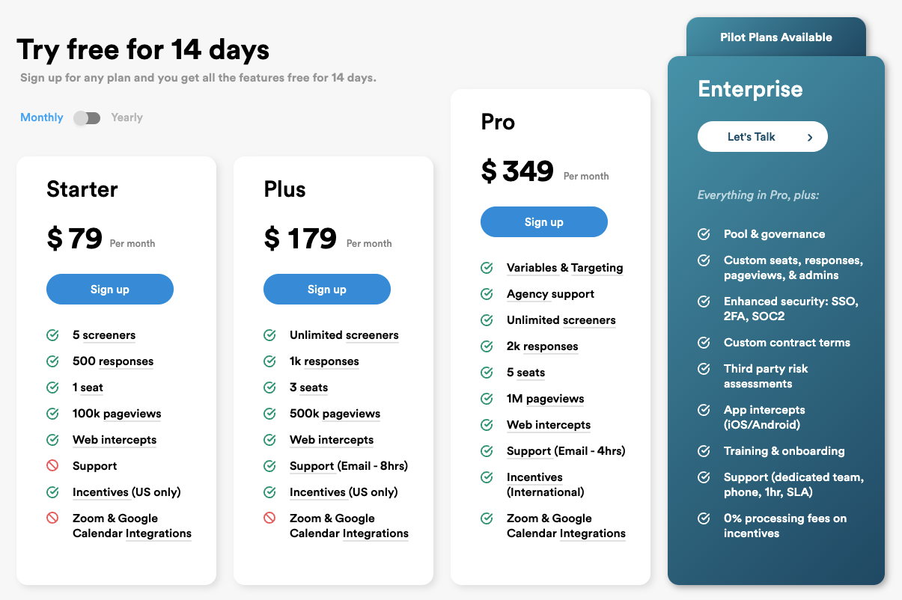Select the "Monthly" billing label
Viewport: 902px width, 600px height.
(x=41, y=117)
